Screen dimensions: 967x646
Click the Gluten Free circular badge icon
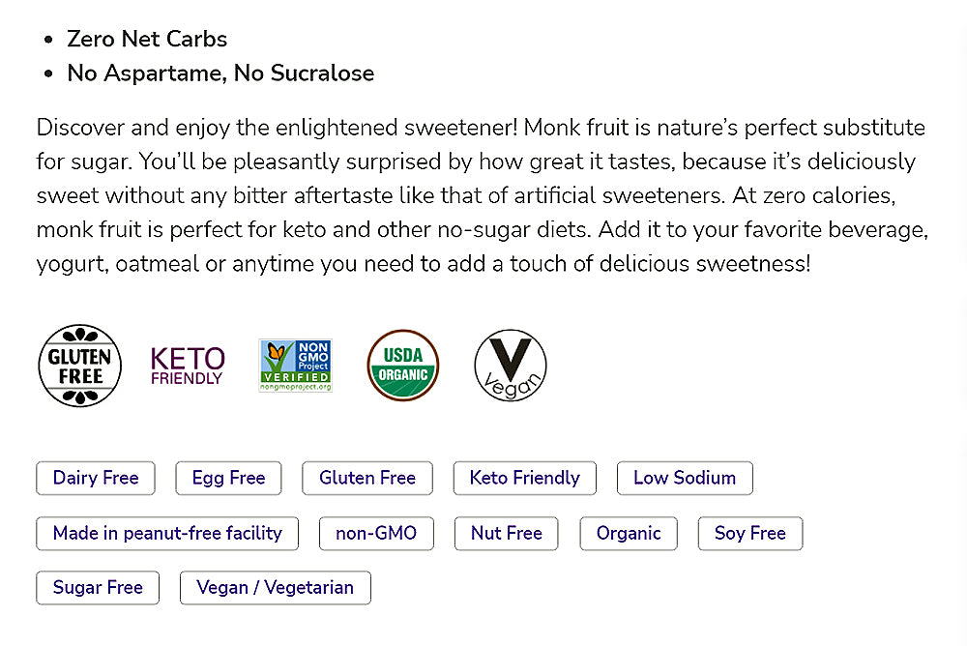79,366
